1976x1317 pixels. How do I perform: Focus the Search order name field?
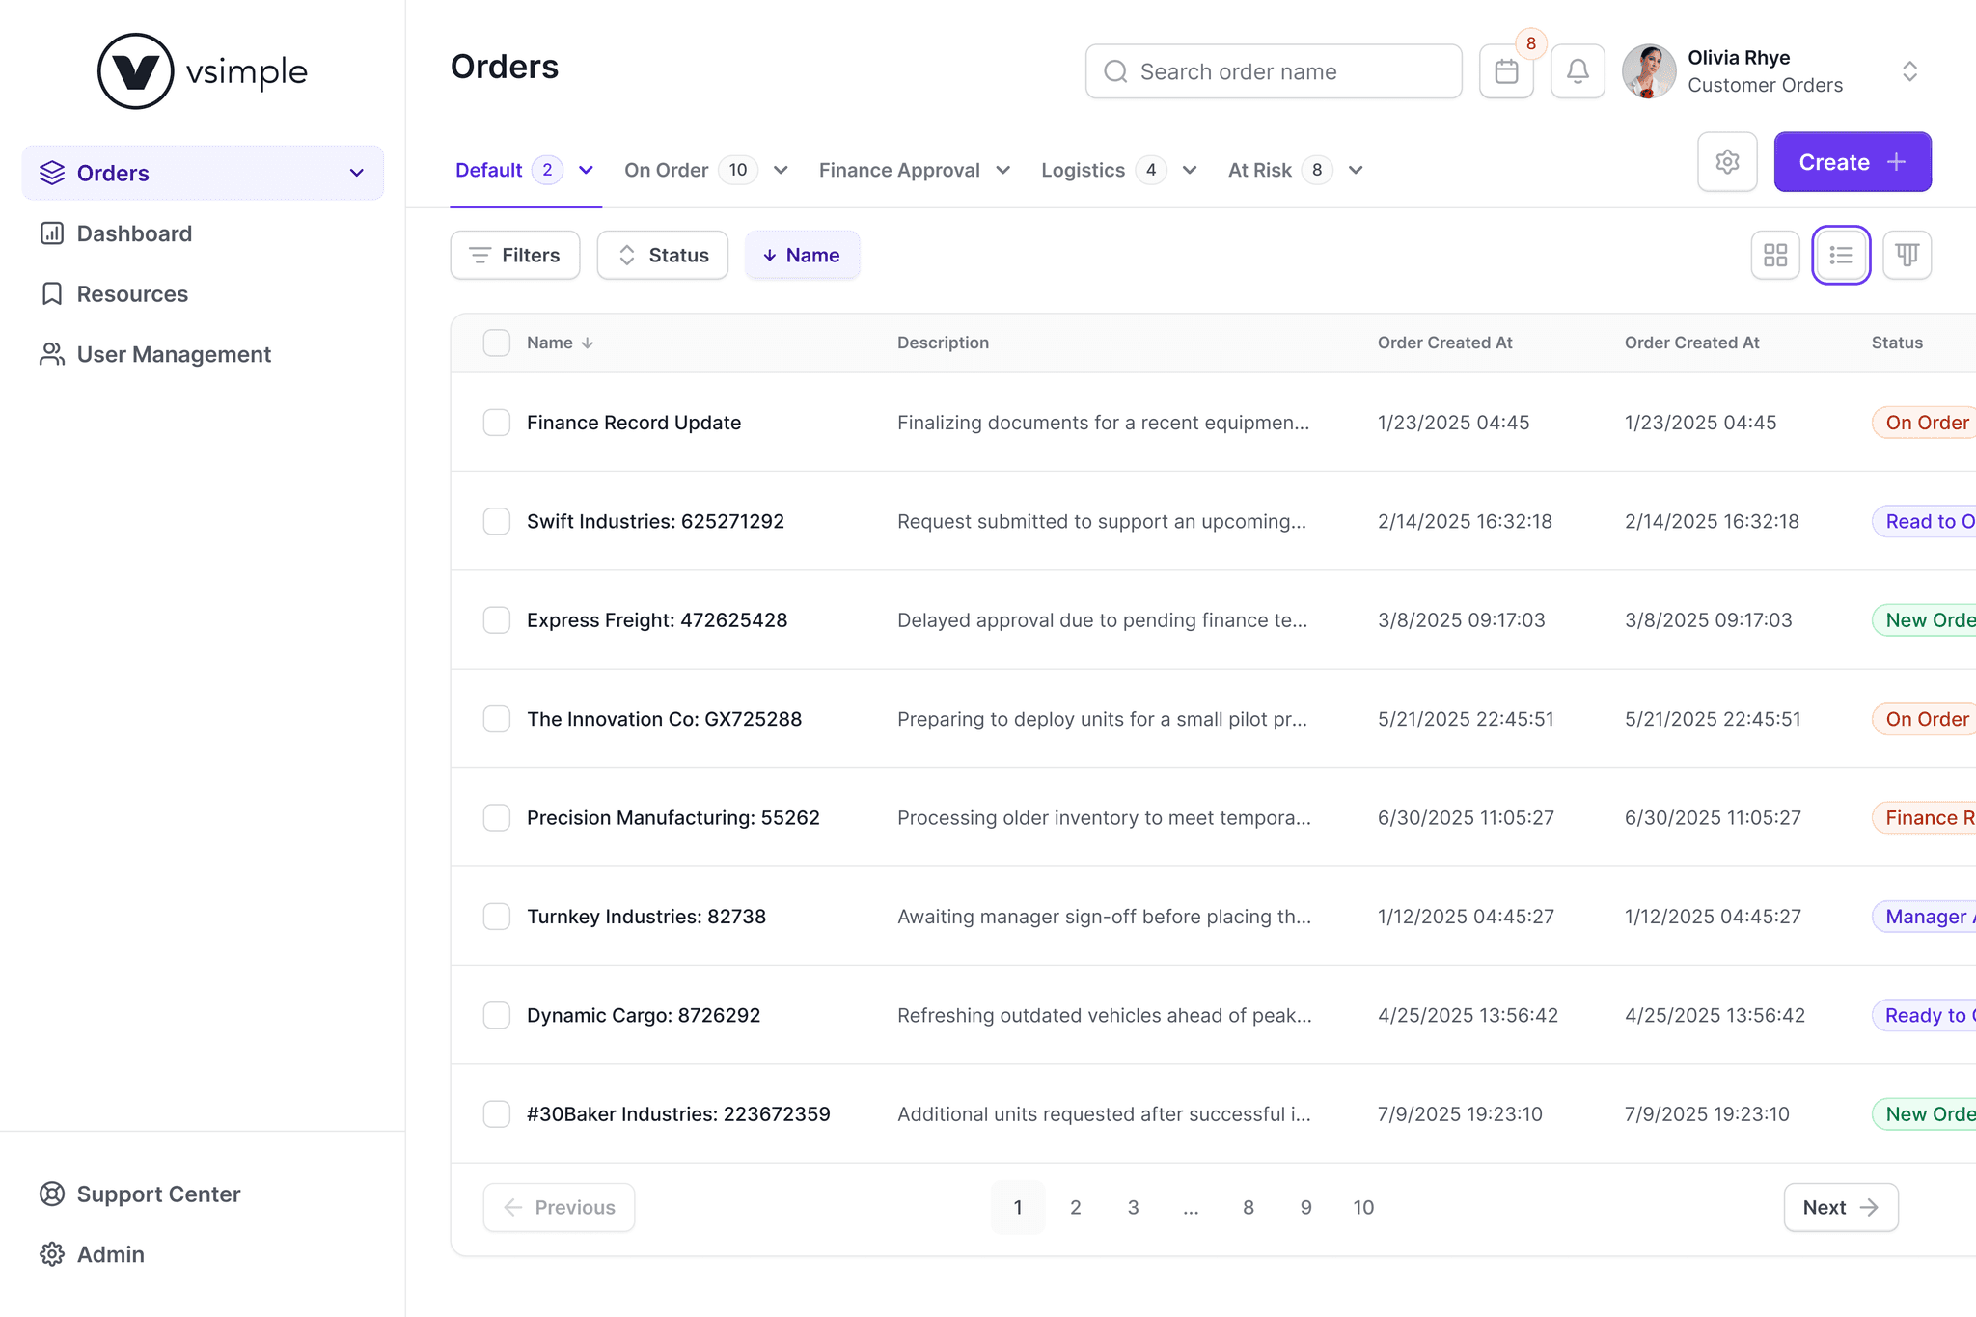[x=1274, y=71]
